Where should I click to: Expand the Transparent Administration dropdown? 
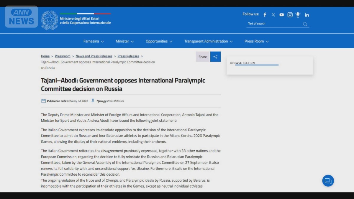tap(209, 41)
